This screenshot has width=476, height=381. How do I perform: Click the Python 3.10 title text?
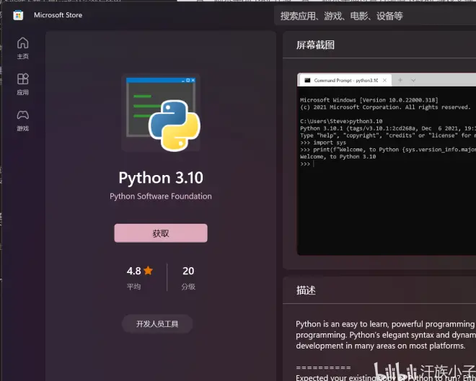pos(161,178)
